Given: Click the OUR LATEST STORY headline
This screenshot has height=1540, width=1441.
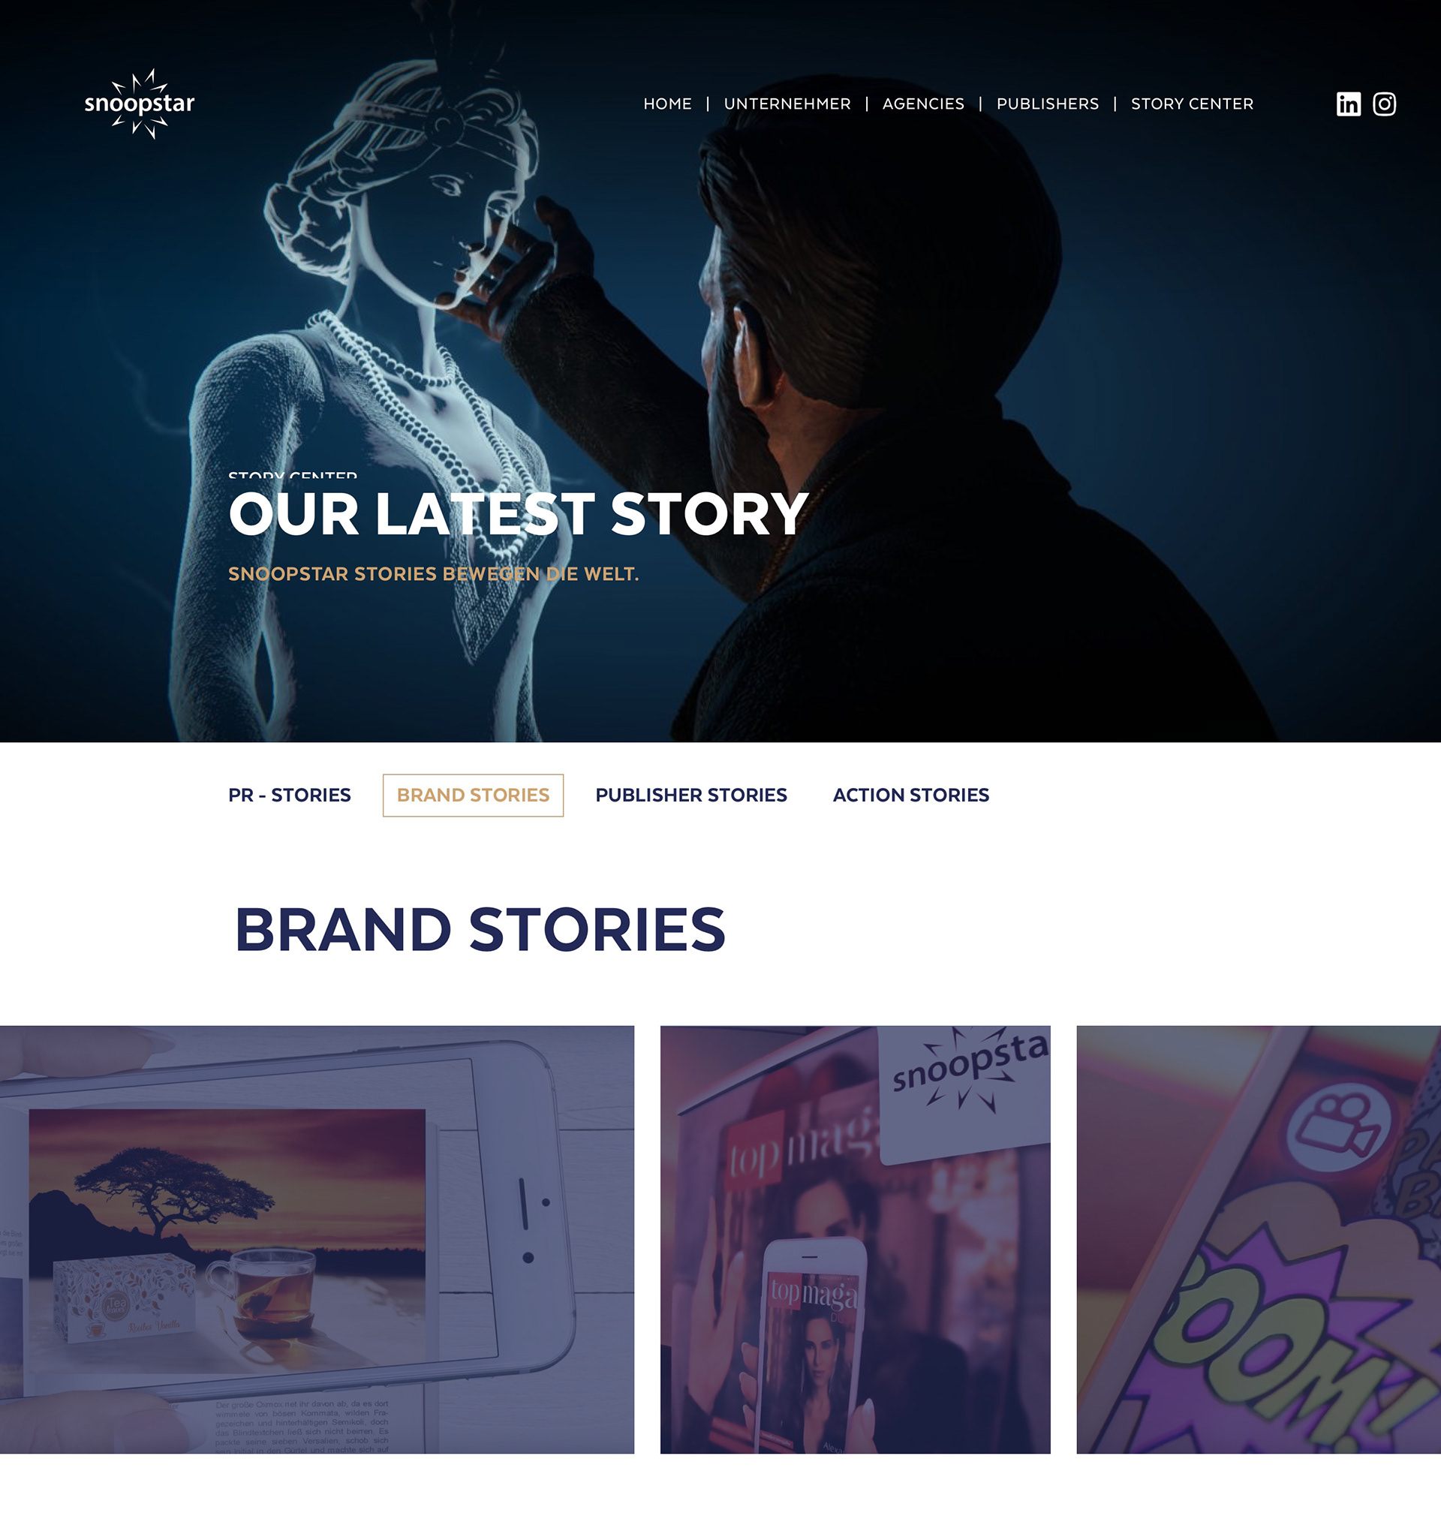Looking at the screenshot, I should [519, 513].
